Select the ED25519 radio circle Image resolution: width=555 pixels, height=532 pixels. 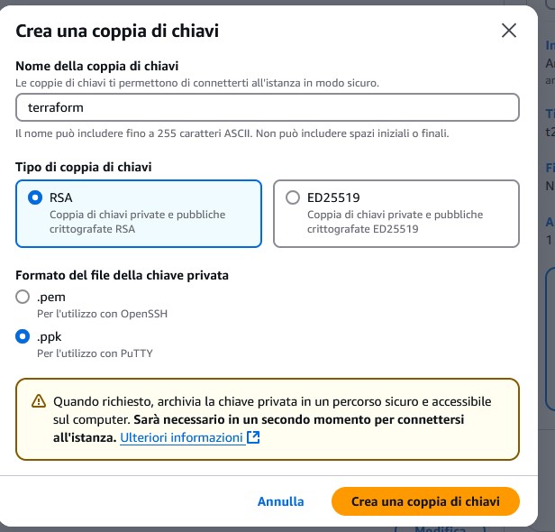293,197
